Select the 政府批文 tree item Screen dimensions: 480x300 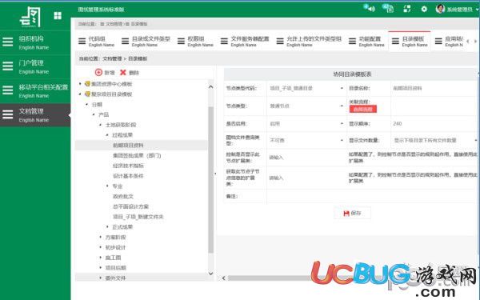click(123, 196)
